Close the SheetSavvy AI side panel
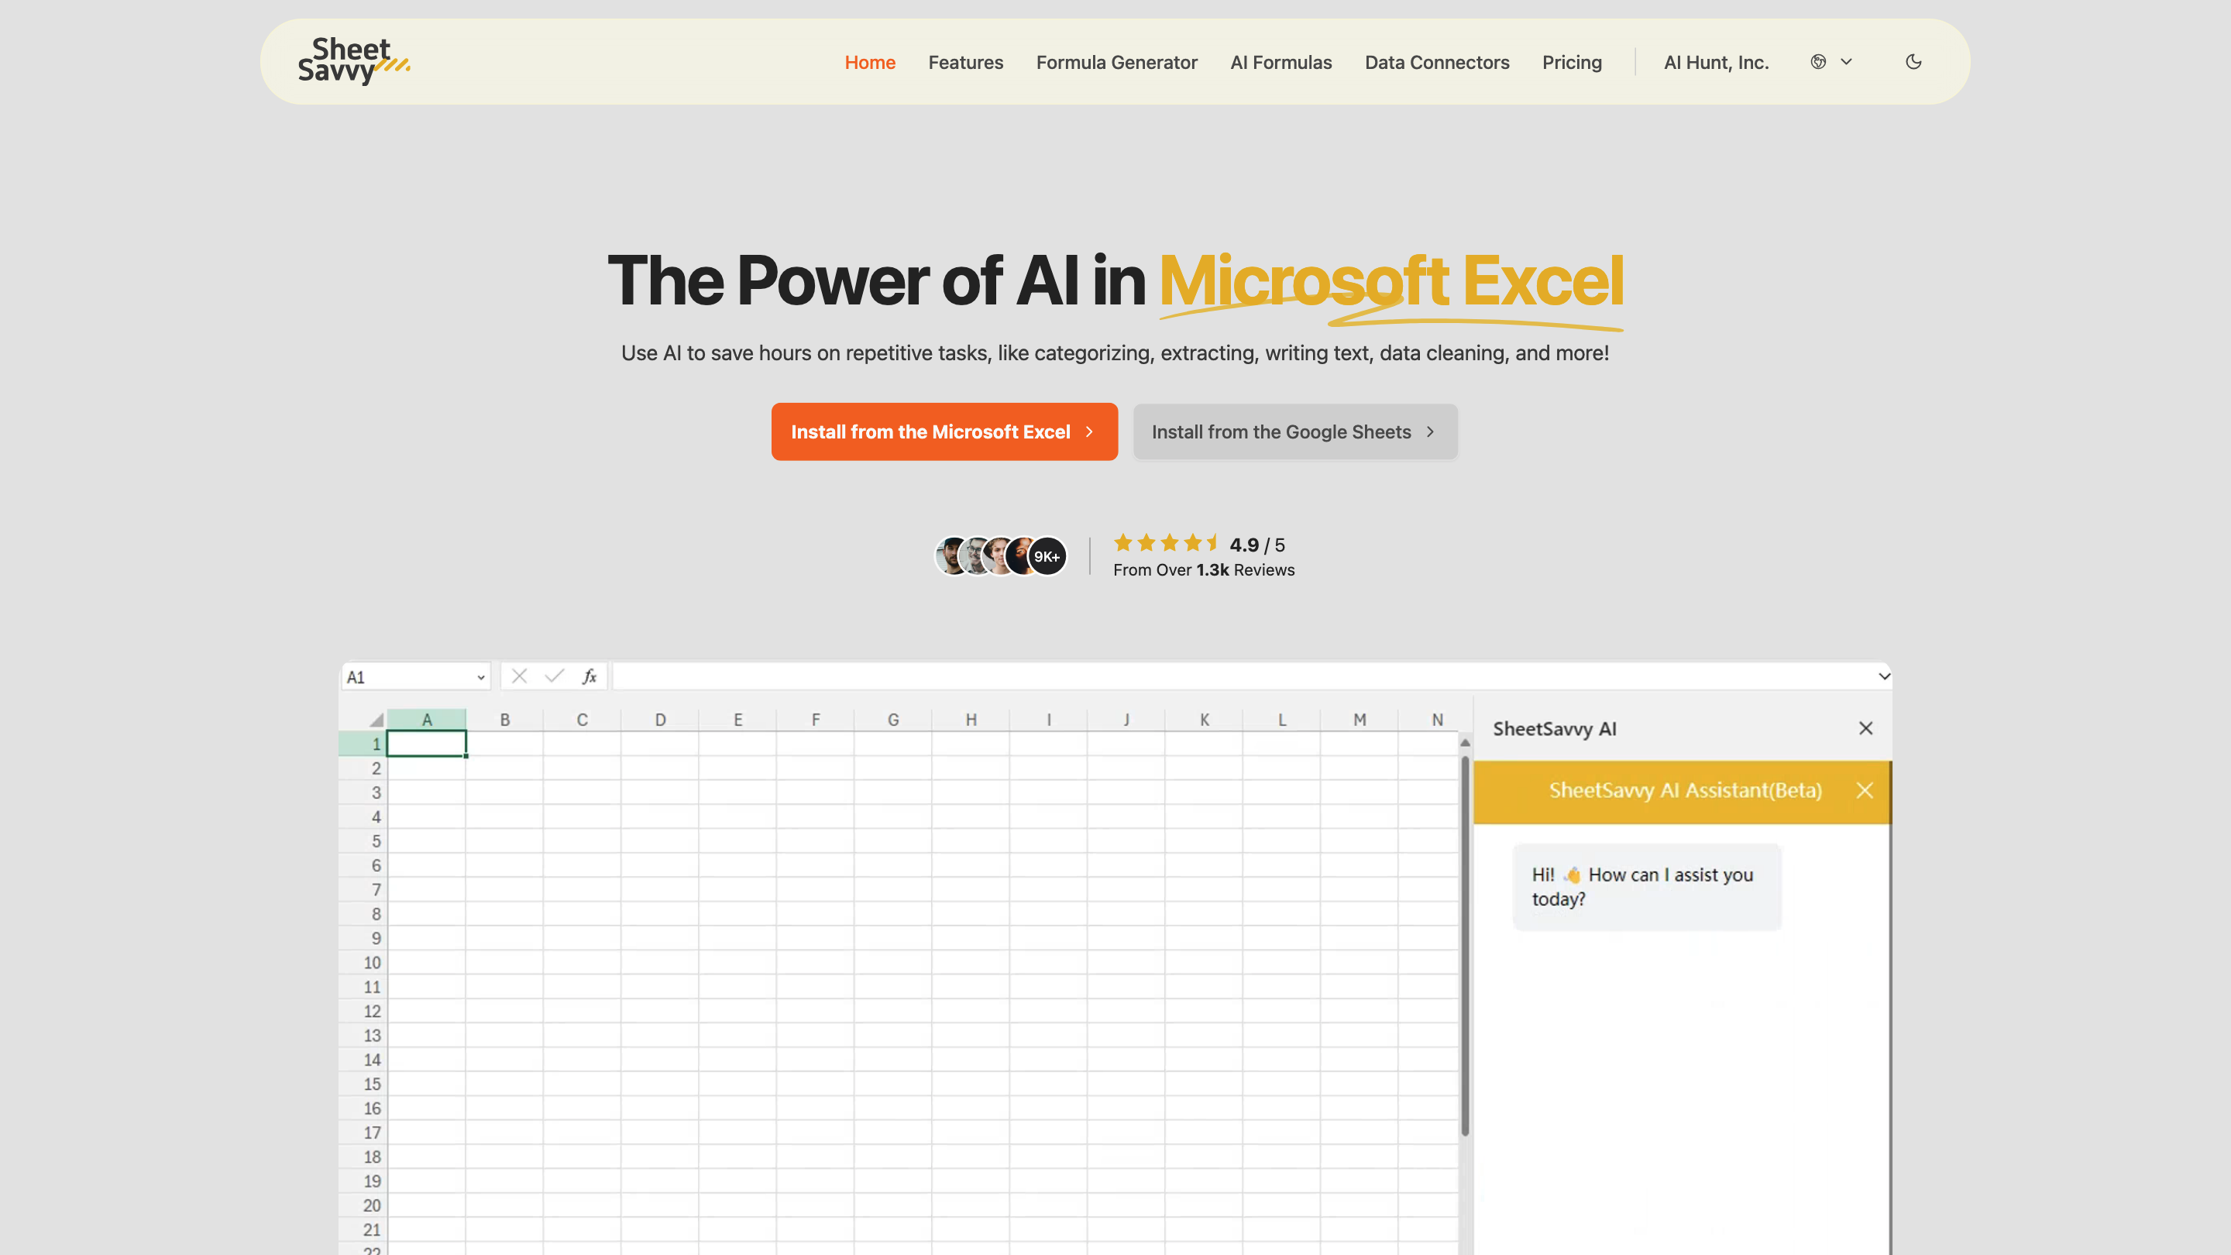The image size is (2231, 1255). click(x=1865, y=728)
